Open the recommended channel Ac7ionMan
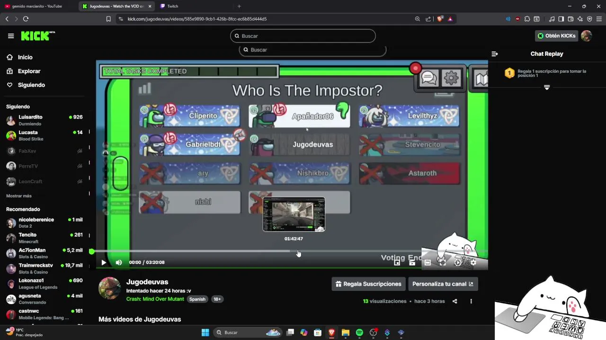This screenshot has height=340, width=606. pos(45,253)
